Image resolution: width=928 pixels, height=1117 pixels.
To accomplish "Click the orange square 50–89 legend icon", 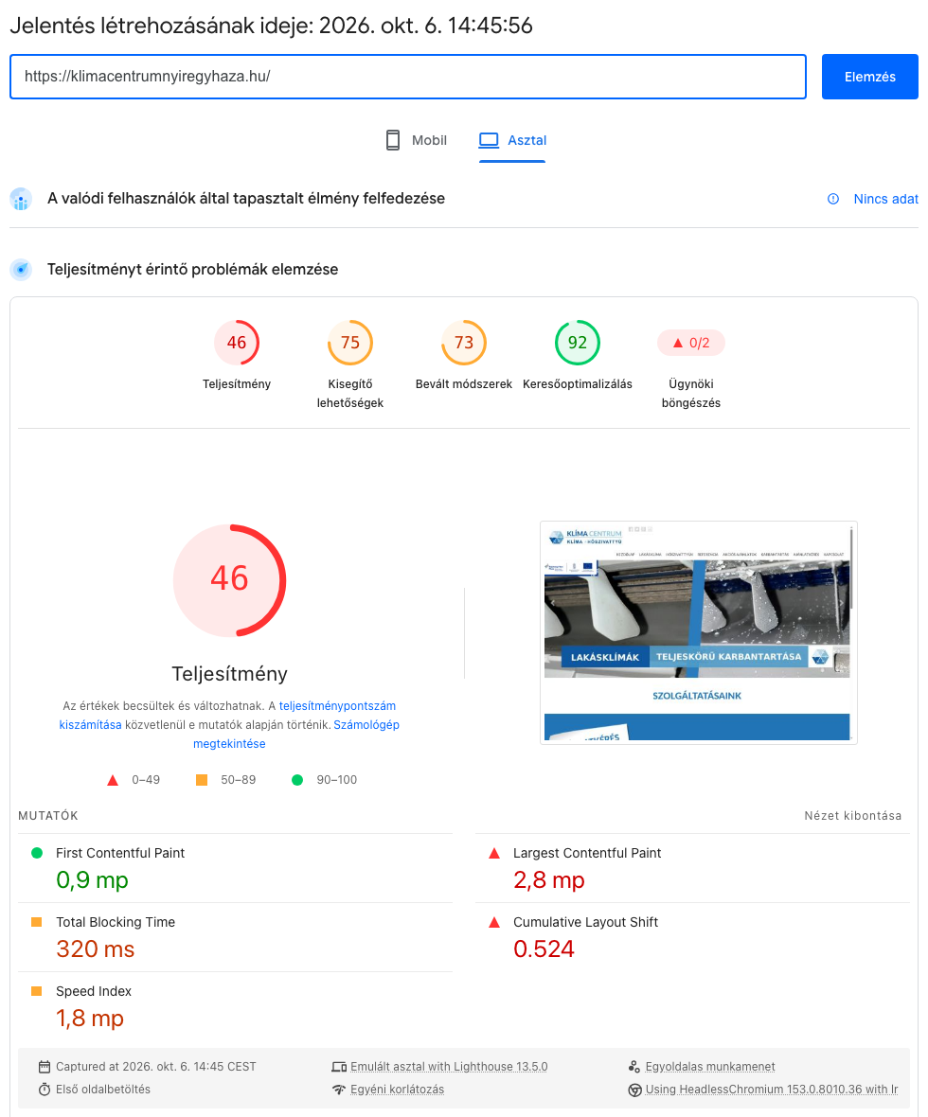I will click(202, 780).
